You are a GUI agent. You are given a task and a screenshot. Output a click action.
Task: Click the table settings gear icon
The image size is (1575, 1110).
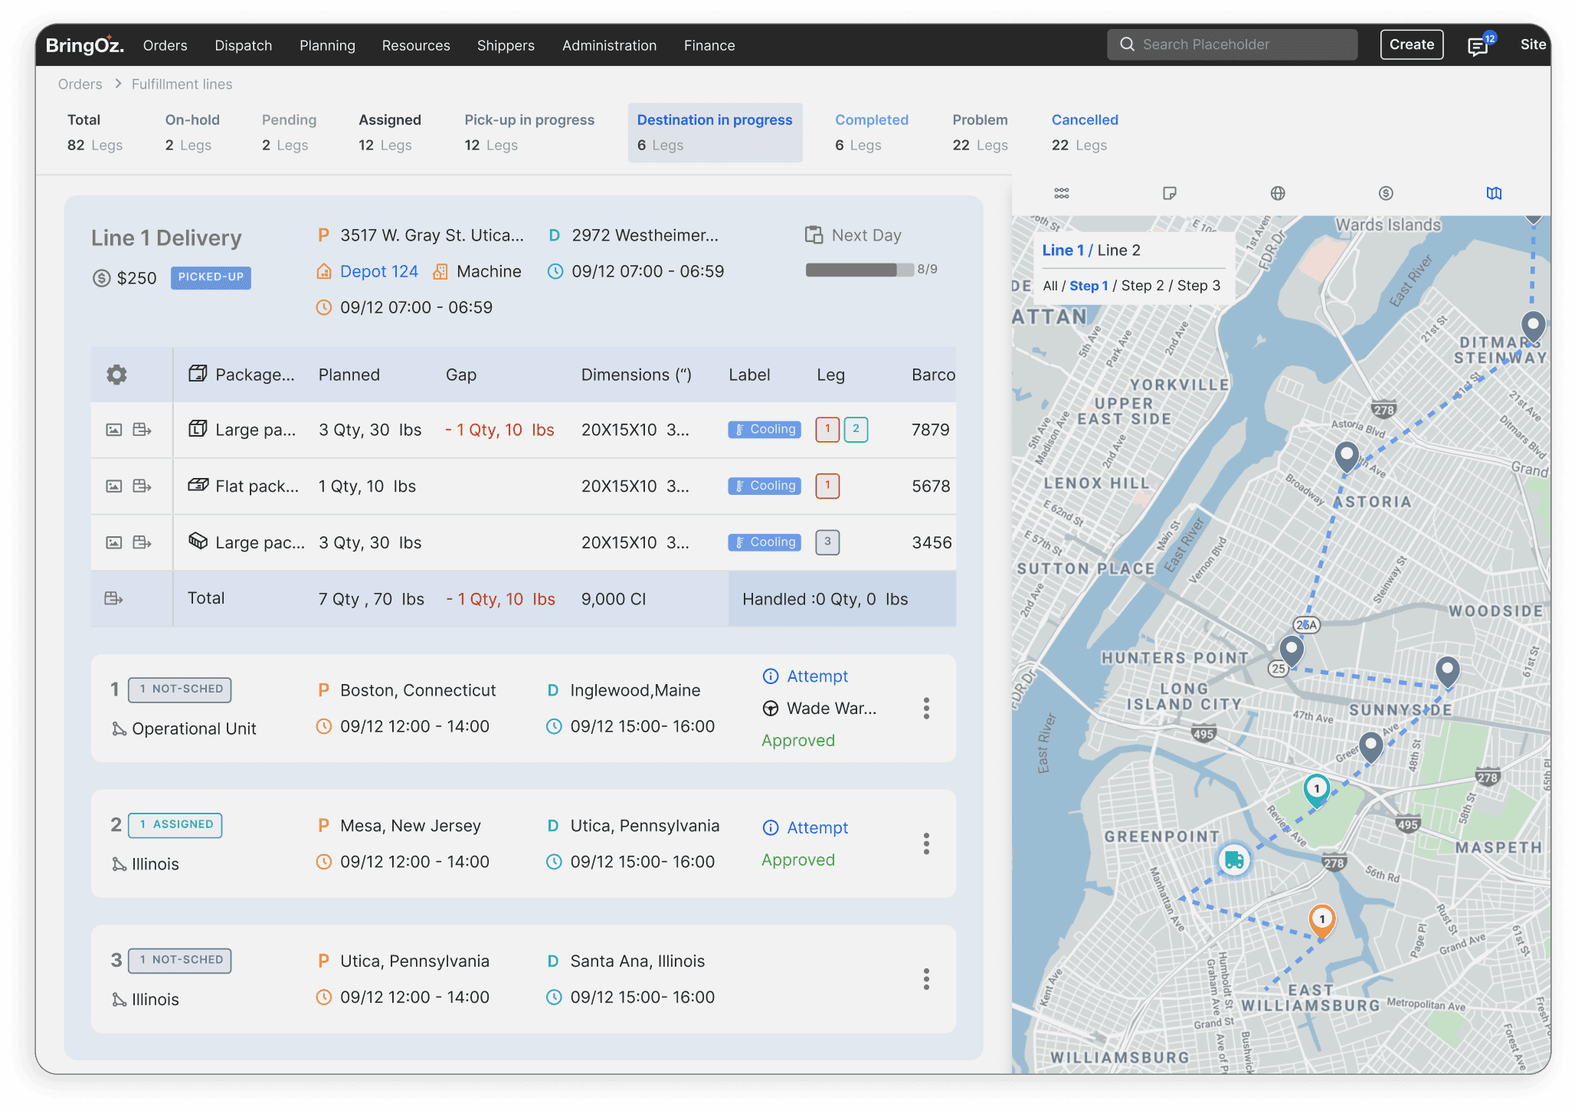click(116, 375)
